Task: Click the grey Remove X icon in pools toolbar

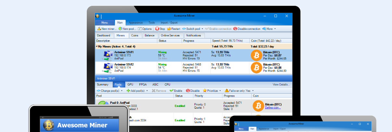Action: pos(154,91)
